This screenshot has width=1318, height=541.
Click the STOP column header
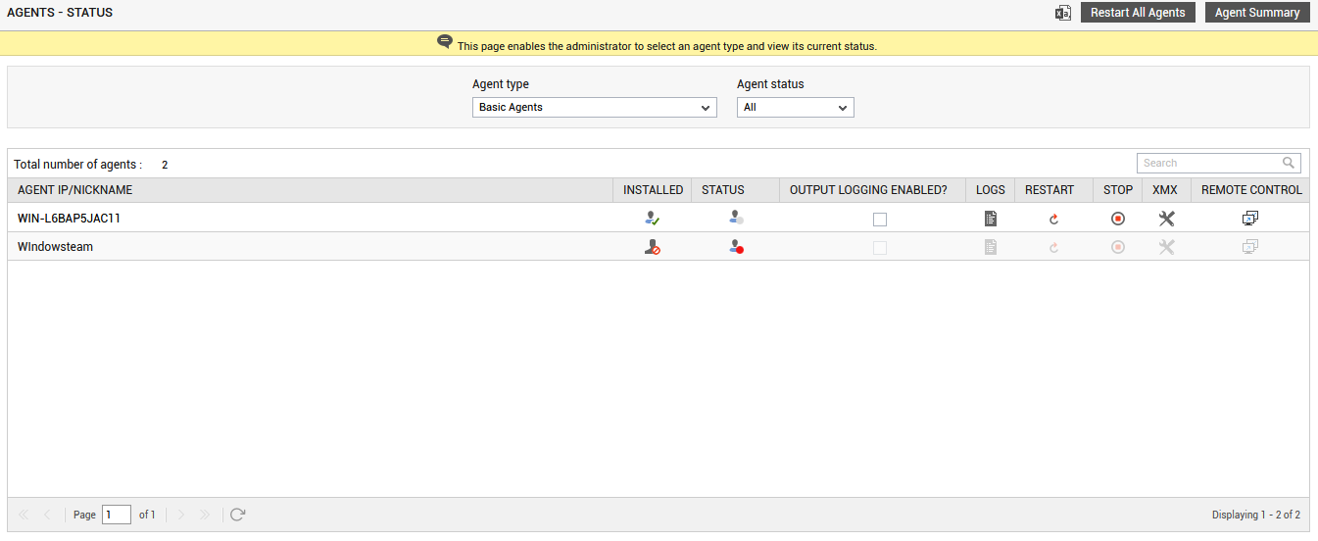pyautogui.click(x=1118, y=190)
